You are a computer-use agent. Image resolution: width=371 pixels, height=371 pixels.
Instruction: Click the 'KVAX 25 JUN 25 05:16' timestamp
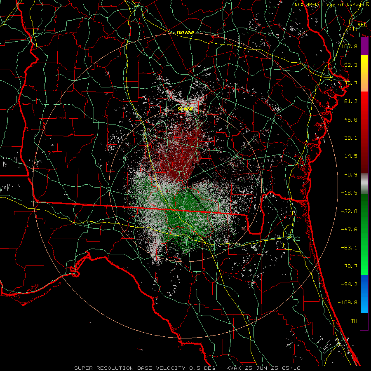point(263,368)
